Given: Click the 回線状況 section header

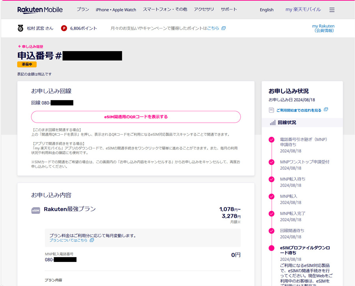Looking at the screenshot, I should point(302,123).
